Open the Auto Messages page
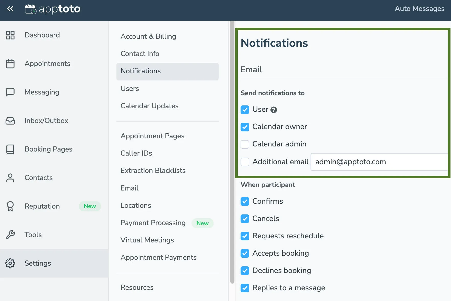Image resolution: width=451 pixels, height=301 pixels. coord(420,8)
